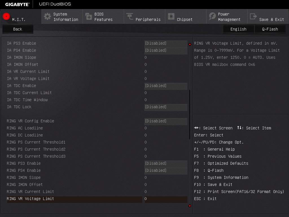The width and height of the screenshot is (289, 217).
Task: Select the IA TDC Current Limit label
Action: pos(29,93)
